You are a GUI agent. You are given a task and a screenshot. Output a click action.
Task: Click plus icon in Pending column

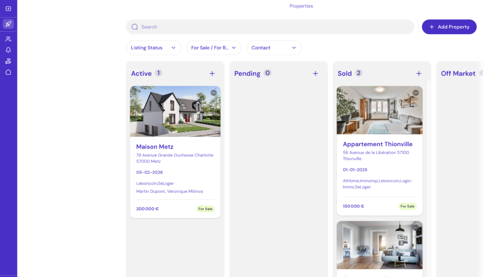pos(315,73)
